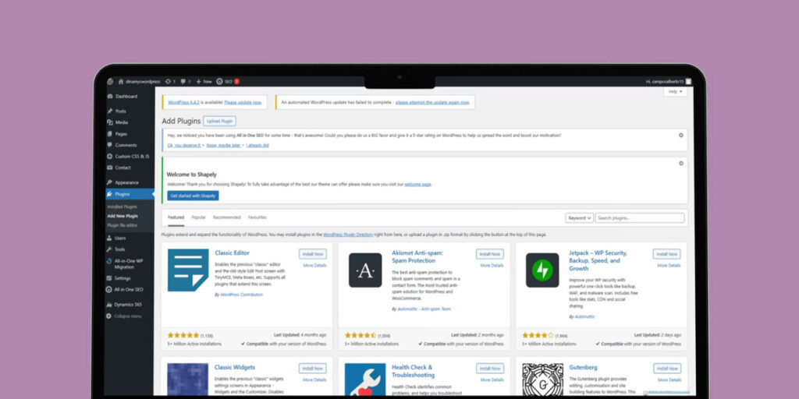Expand the Help dropdown tab
The width and height of the screenshot is (799, 399).
676,92
